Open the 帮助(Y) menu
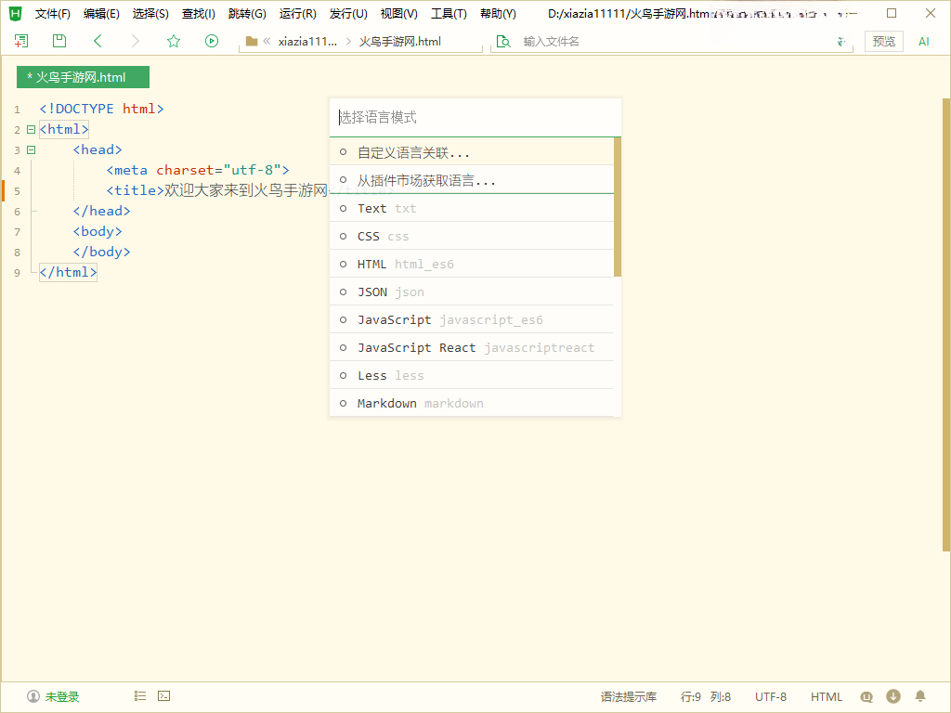The height and width of the screenshot is (713, 951). tap(498, 13)
